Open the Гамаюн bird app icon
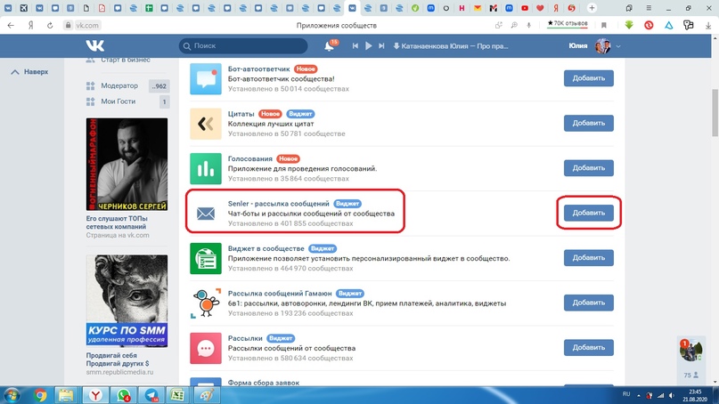This screenshot has height=404, width=719. point(206,303)
